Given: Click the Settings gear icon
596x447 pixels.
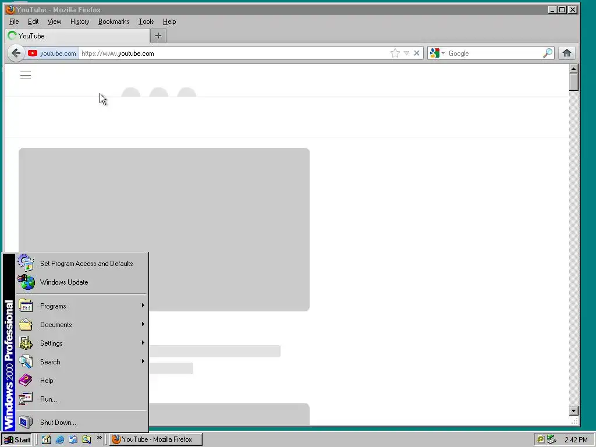Looking at the screenshot, I should click(x=26, y=343).
